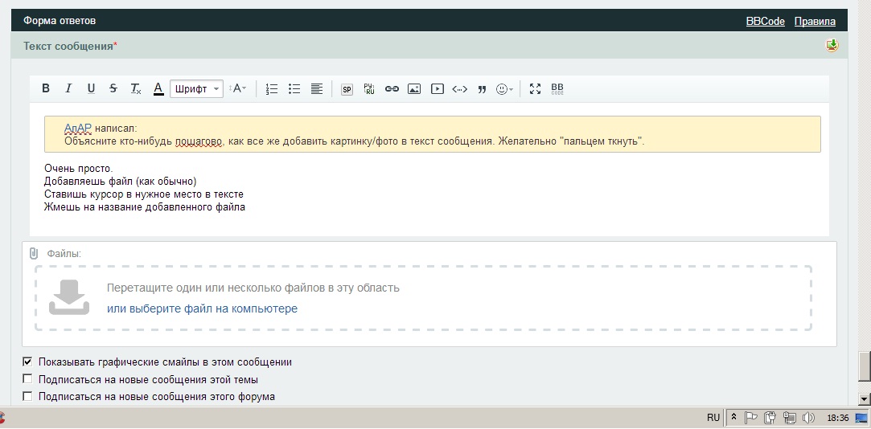Enable subscription to this forum's new posts
Image resolution: width=871 pixels, height=429 pixels.
coord(28,396)
